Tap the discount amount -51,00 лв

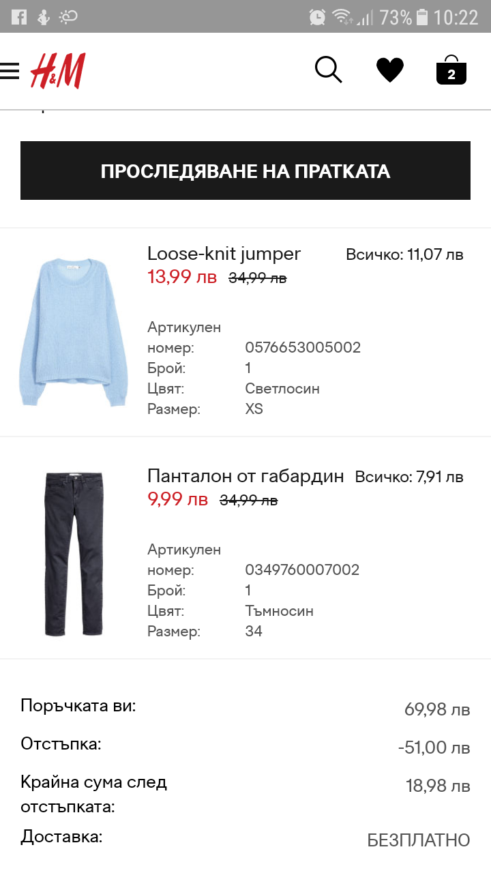point(434,748)
